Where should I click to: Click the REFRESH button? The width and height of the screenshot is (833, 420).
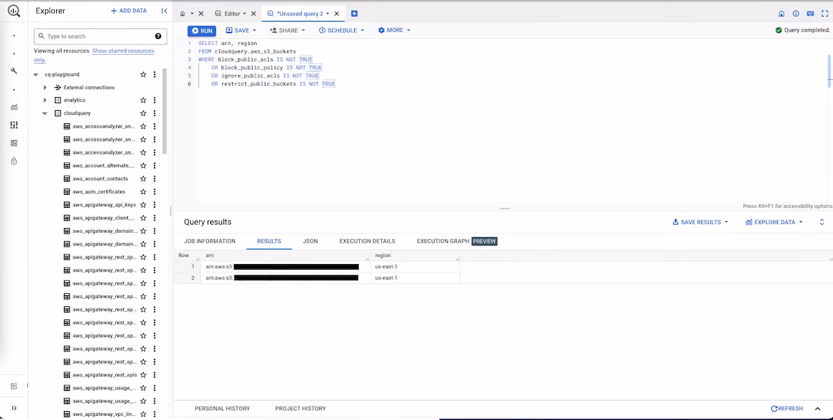point(787,409)
